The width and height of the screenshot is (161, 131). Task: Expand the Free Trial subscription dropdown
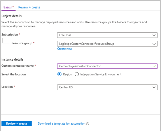coord(107,35)
